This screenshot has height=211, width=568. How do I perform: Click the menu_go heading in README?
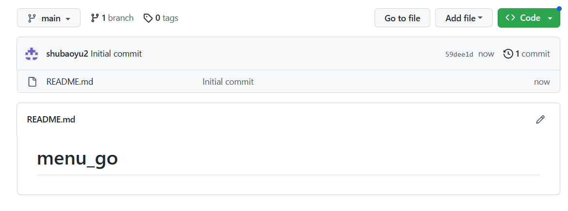pyautogui.click(x=77, y=158)
